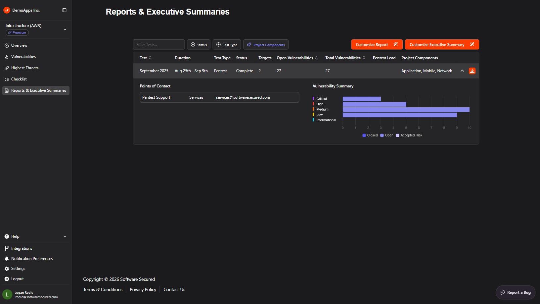The width and height of the screenshot is (540, 304).
Task: Expand the Infrastructure (AWS) project selector
Action: pyautogui.click(x=65, y=29)
